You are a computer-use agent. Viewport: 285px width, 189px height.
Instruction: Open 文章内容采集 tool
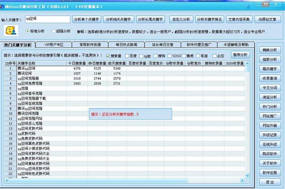(x=239, y=19)
